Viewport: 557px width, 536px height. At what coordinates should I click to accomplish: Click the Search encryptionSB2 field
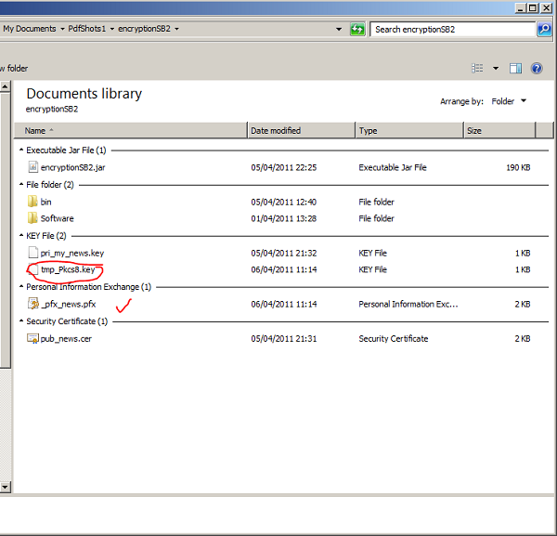point(452,29)
